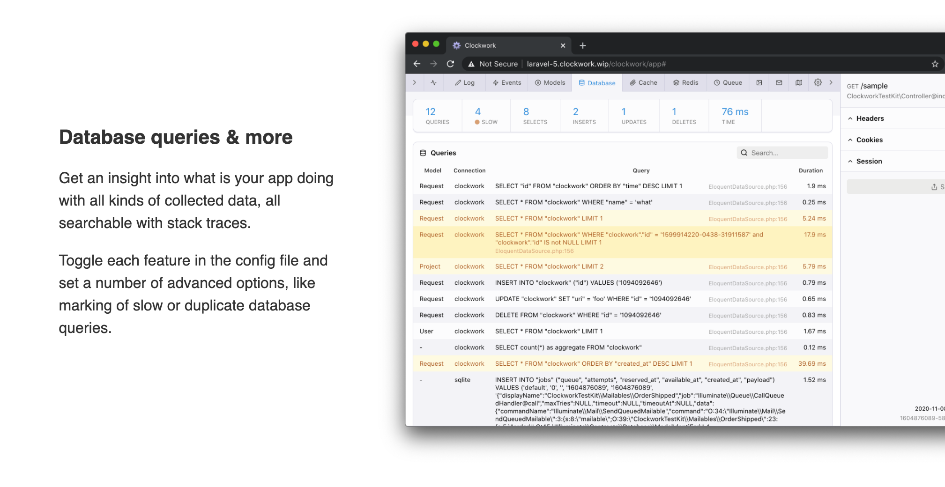Reload the page in the browser
Viewport: 945px width, 487px height.
tap(450, 64)
